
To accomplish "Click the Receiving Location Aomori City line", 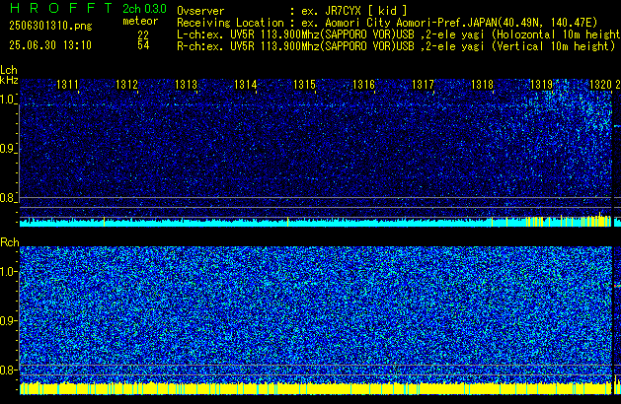I will tap(387, 23).
